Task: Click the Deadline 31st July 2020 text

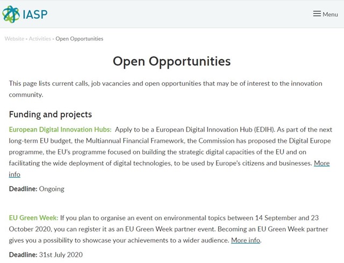Action: pyautogui.click(x=46, y=254)
